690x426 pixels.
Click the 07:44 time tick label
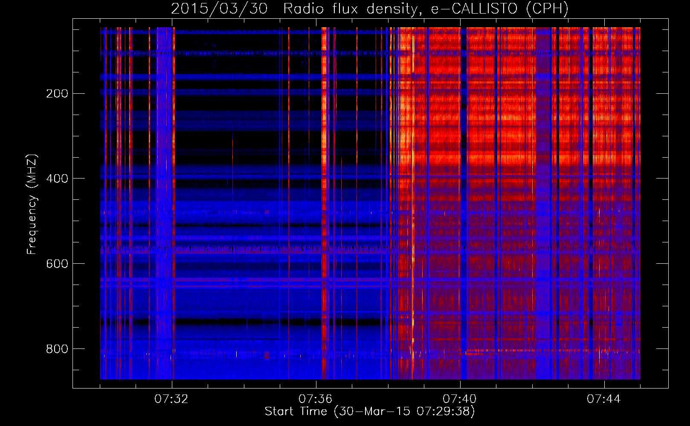pos(604,399)
